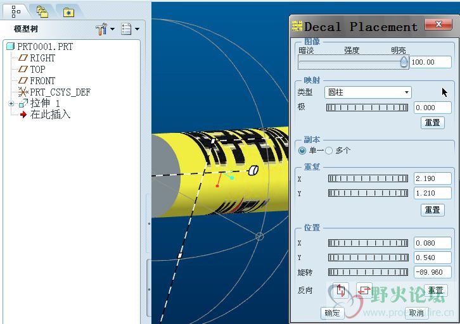
Task: Select PRT_CSYS_DEF coordinate system
Action: coord(60,92)
